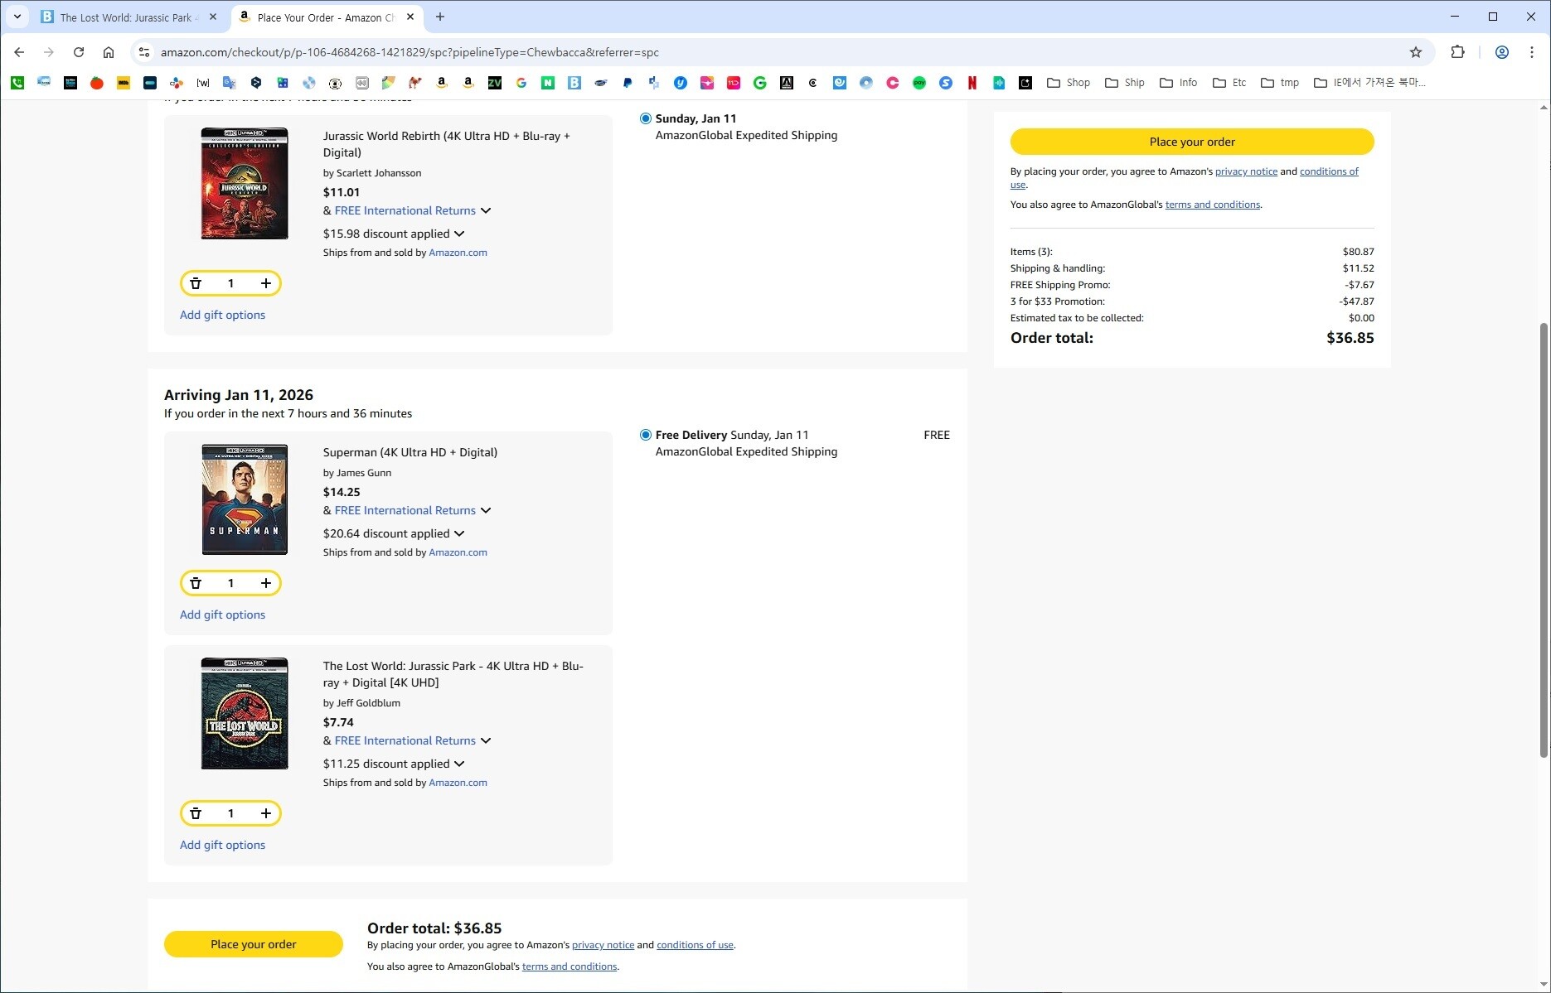Screen dimensions: 1551x993
Task: Click the Superman 4K cover thumbnail
Action: tap(245, 499)
